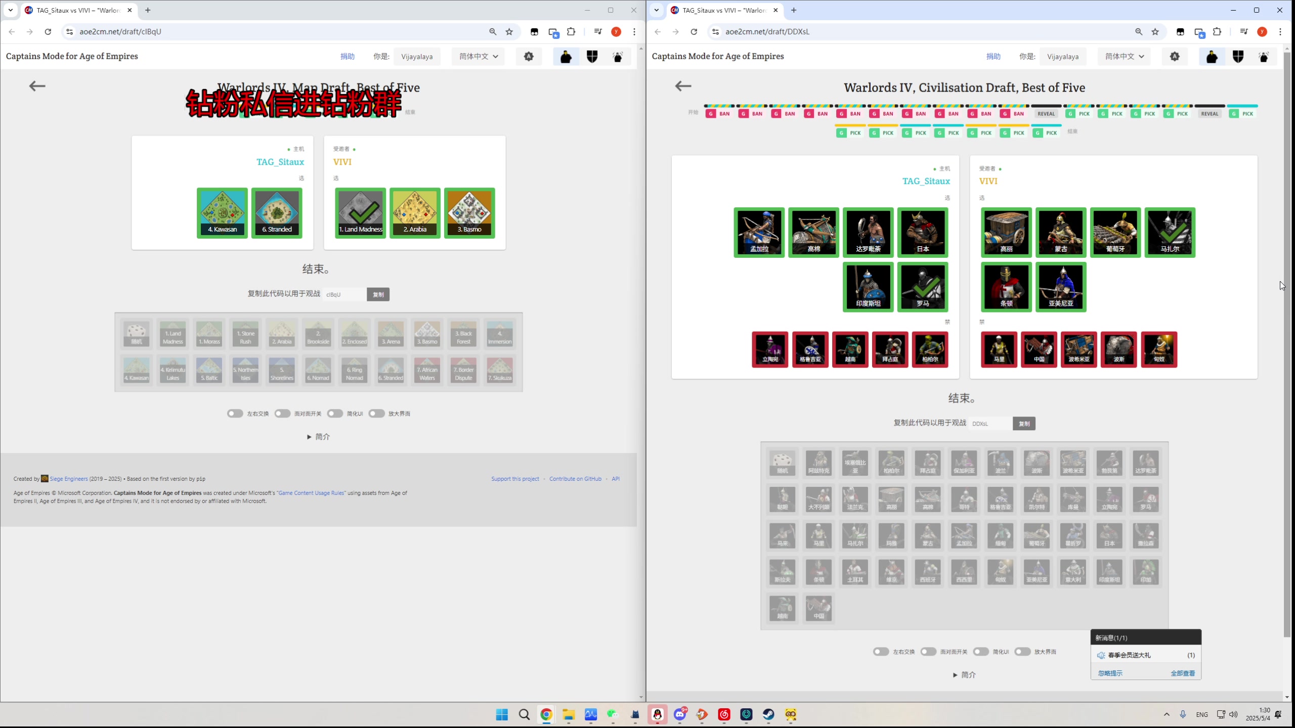The width and height of the screenshot is (1295, 728).
Task: Click the bookmark star in right browser
Action: pyautogui.click(x=1155, y=31)
